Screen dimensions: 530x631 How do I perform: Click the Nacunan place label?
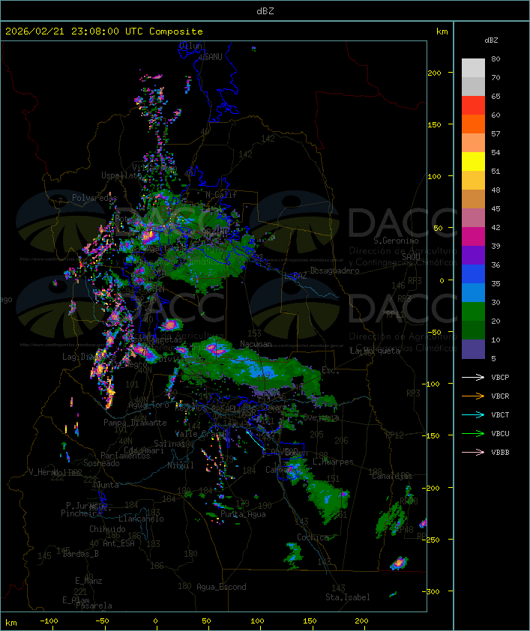click(256, 344)
